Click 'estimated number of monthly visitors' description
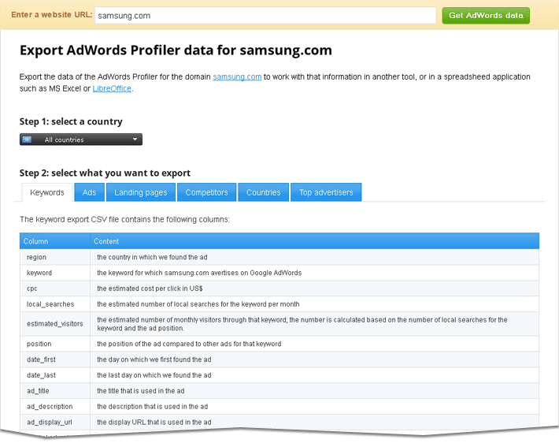 coord(302,324)
